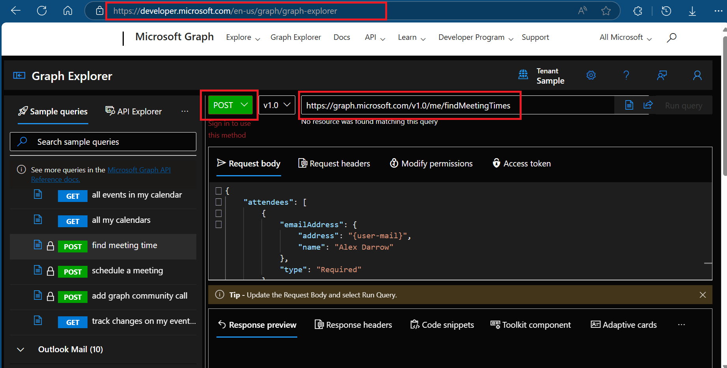Expand the API menu in the header
Screen dimensions: 727x368
coord(375,37)
